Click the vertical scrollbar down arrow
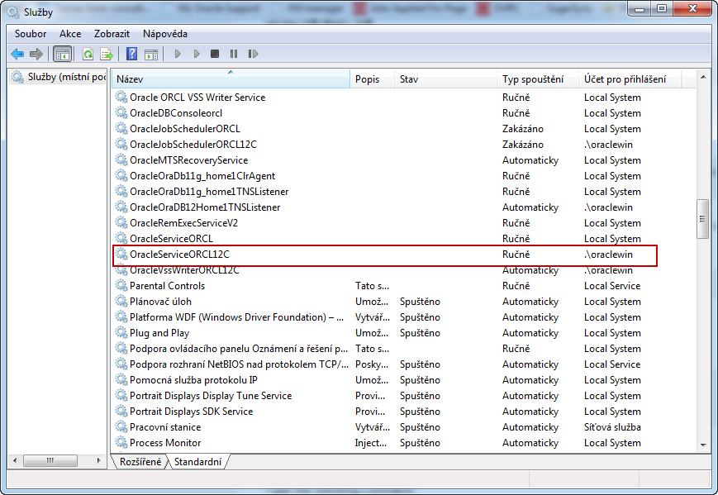The image size is (718, 495). pos(703,445)
